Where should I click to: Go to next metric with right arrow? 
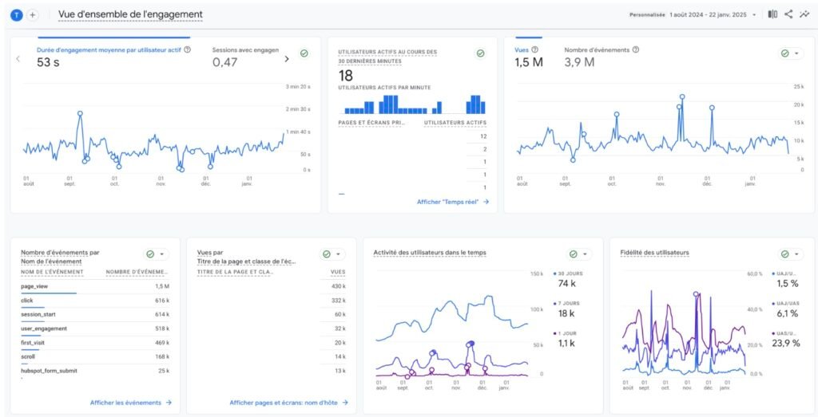click(x=287, y=59)
